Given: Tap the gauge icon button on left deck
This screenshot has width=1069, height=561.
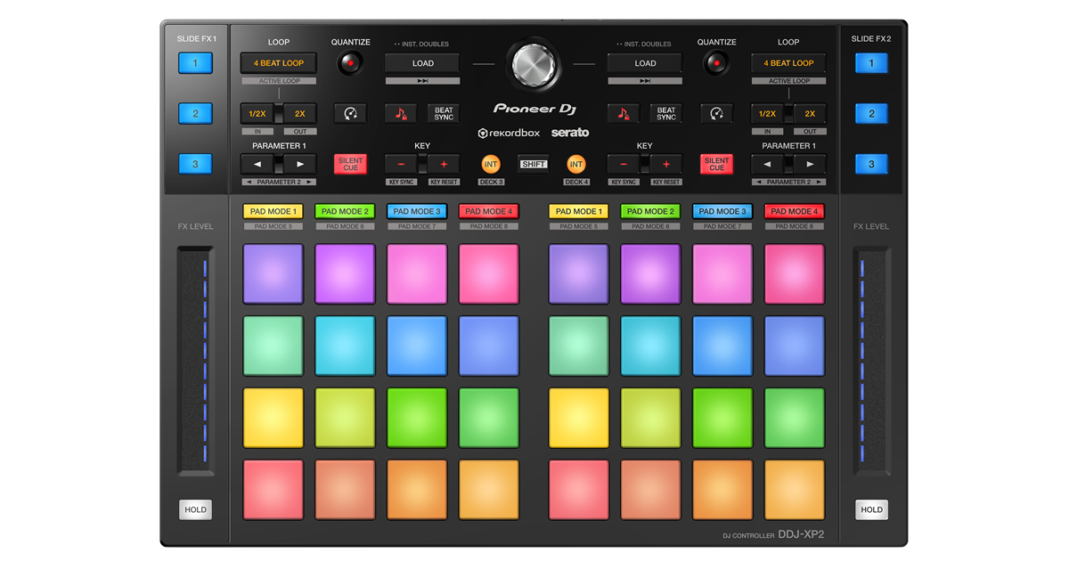Looking at the screenshot, I should tap(351, 113).
